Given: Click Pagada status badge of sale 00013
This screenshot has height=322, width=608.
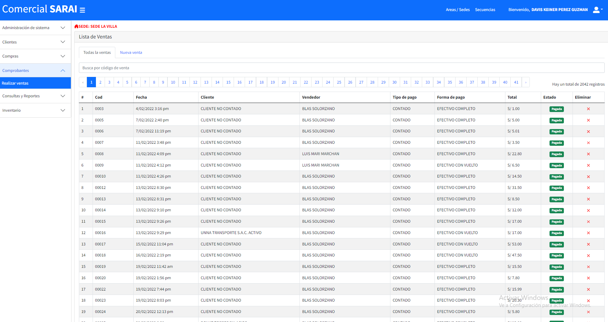Looking at the screenshot, I should [557, 199].
